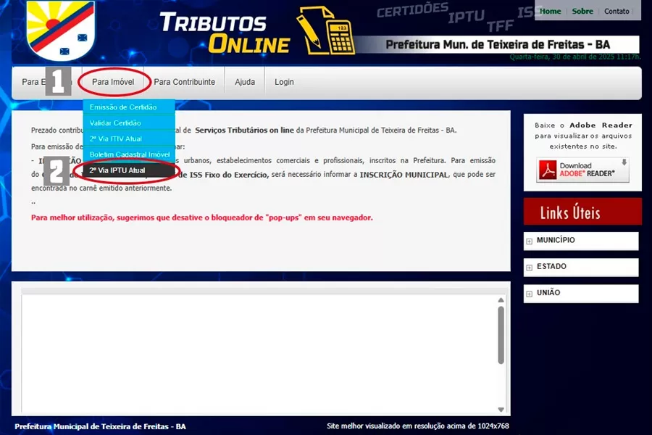
Task: Expand the ESTADO links section
Action: (529, 268)
